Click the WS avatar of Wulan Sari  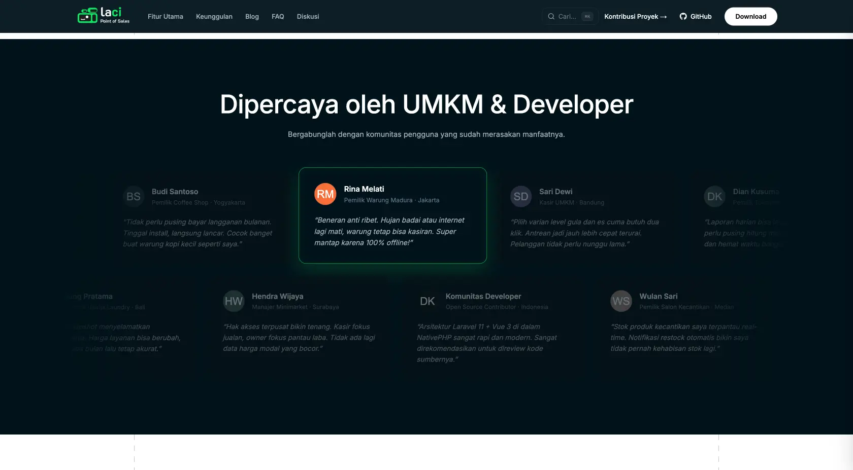click(621, 301)
